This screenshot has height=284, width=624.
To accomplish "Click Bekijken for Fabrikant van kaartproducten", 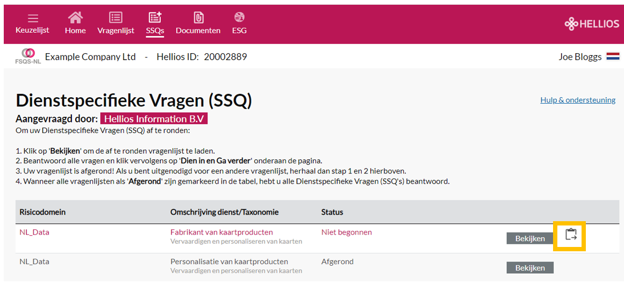I will coord(530,239).
